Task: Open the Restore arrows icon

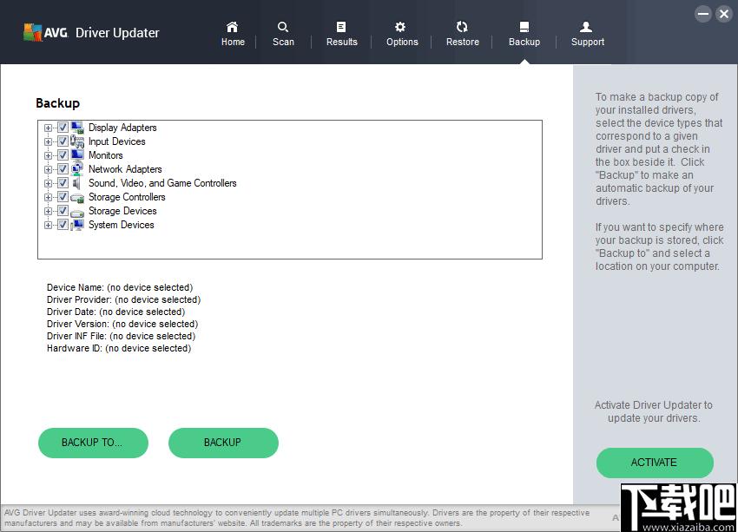Action: 462,27
